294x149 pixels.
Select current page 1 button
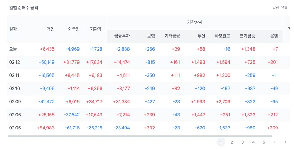tap(221, 142)
